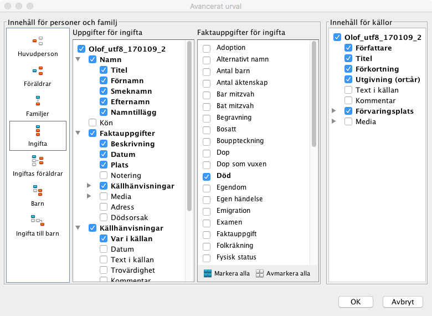
Task: Choose the Familjer icon in sidebar
Action: tap(38, 100)
